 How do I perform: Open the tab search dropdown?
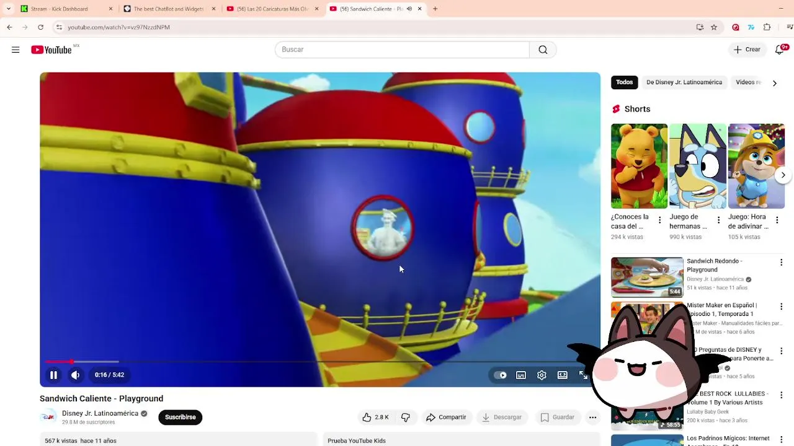[x=8, y=9]
